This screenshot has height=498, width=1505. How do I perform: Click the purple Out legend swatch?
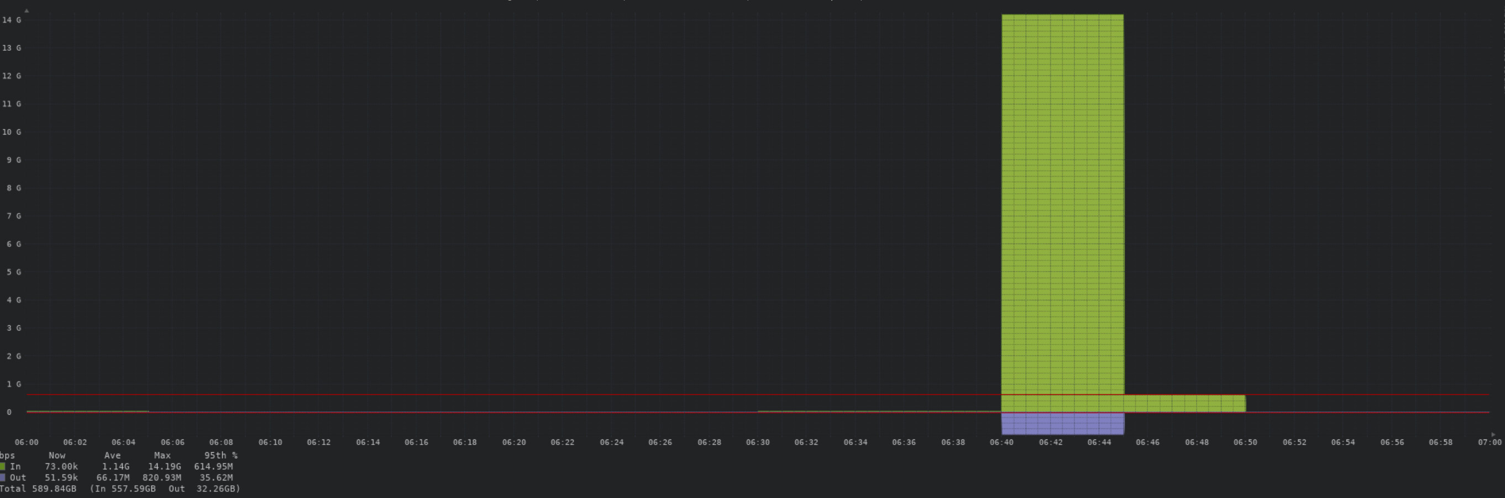4,477
